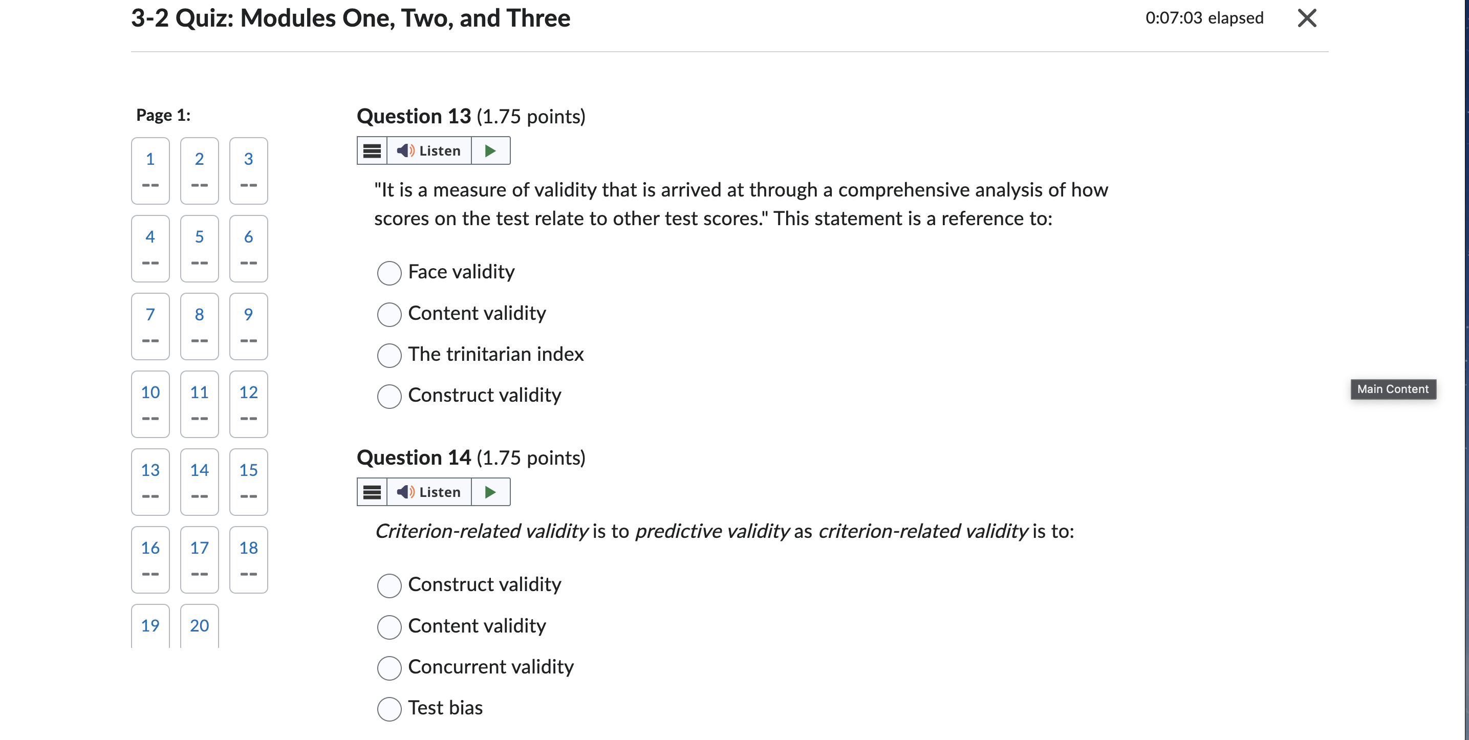Click Question 13 Listen speaker button
The height and width of the screenshot is (740, 1469).
click(x=429, y=151)
